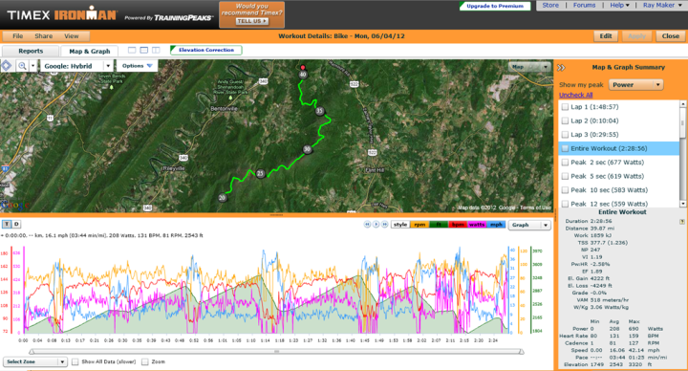Open the Help dropdown menu
688x371 pixels.
[619, 6]
